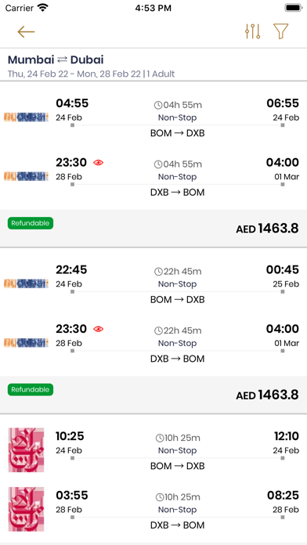Tap the first Refundable badge
This screenshot has width=307, height=545.
31,223
